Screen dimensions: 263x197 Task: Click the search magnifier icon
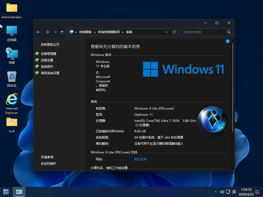coord(229,32)
